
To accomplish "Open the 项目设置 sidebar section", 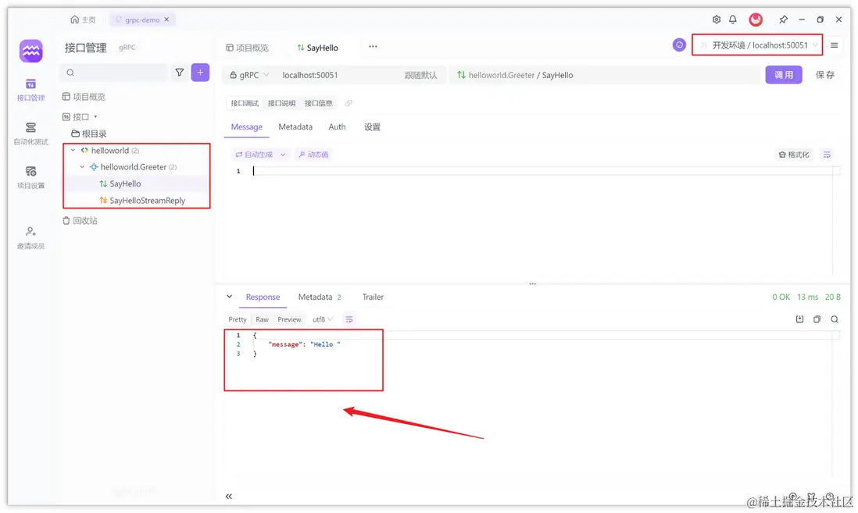I will coord(30,178).
